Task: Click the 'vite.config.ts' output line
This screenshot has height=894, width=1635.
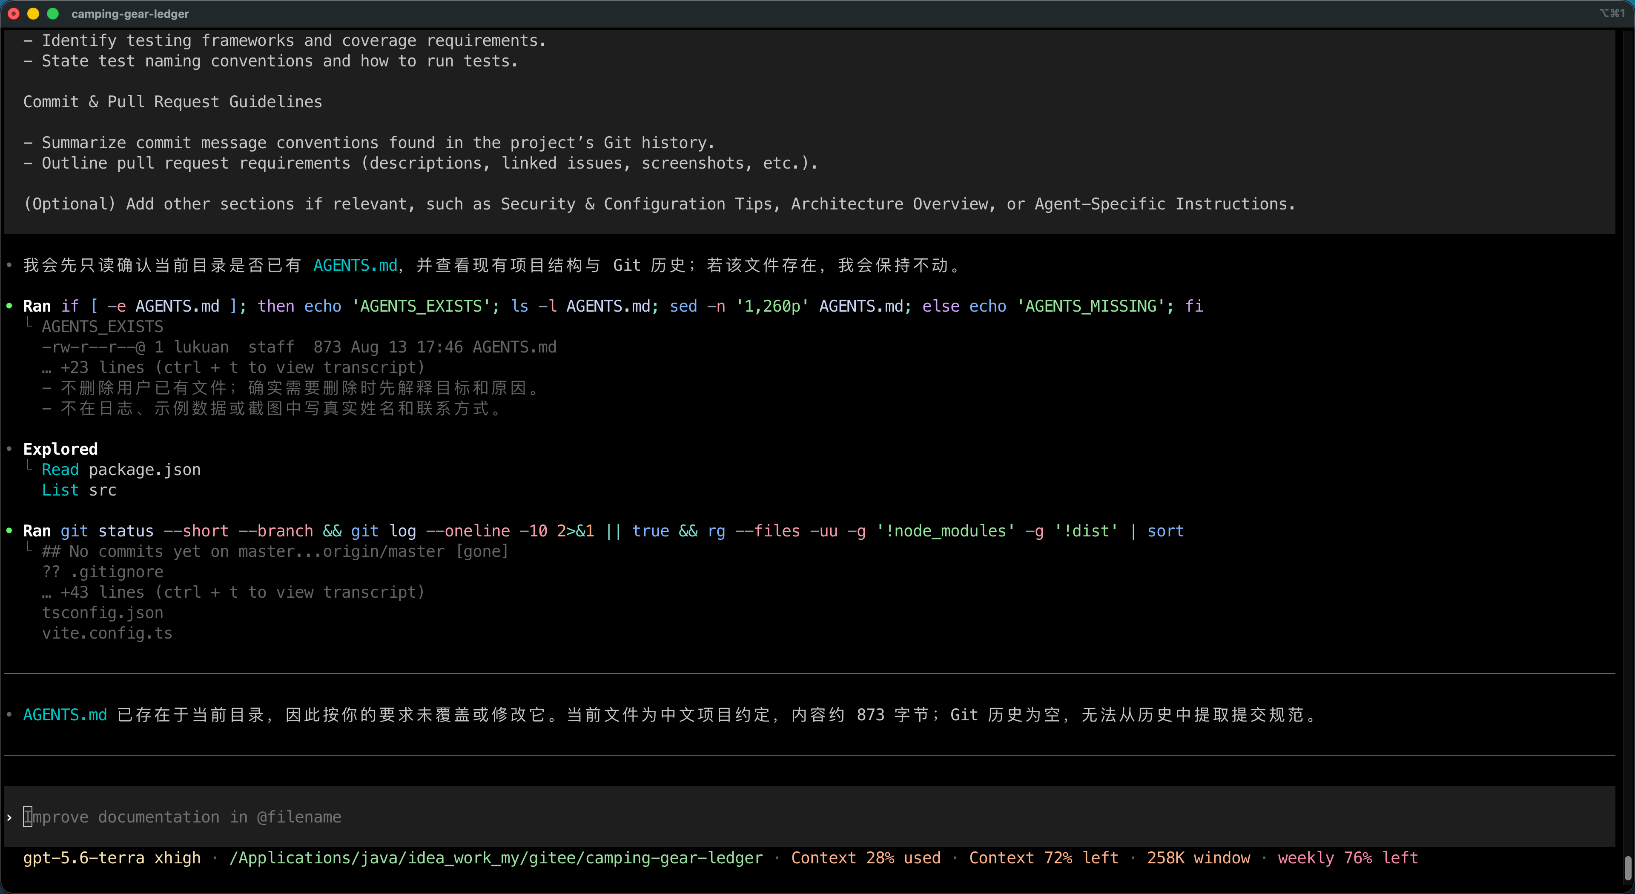Action: 107,633
